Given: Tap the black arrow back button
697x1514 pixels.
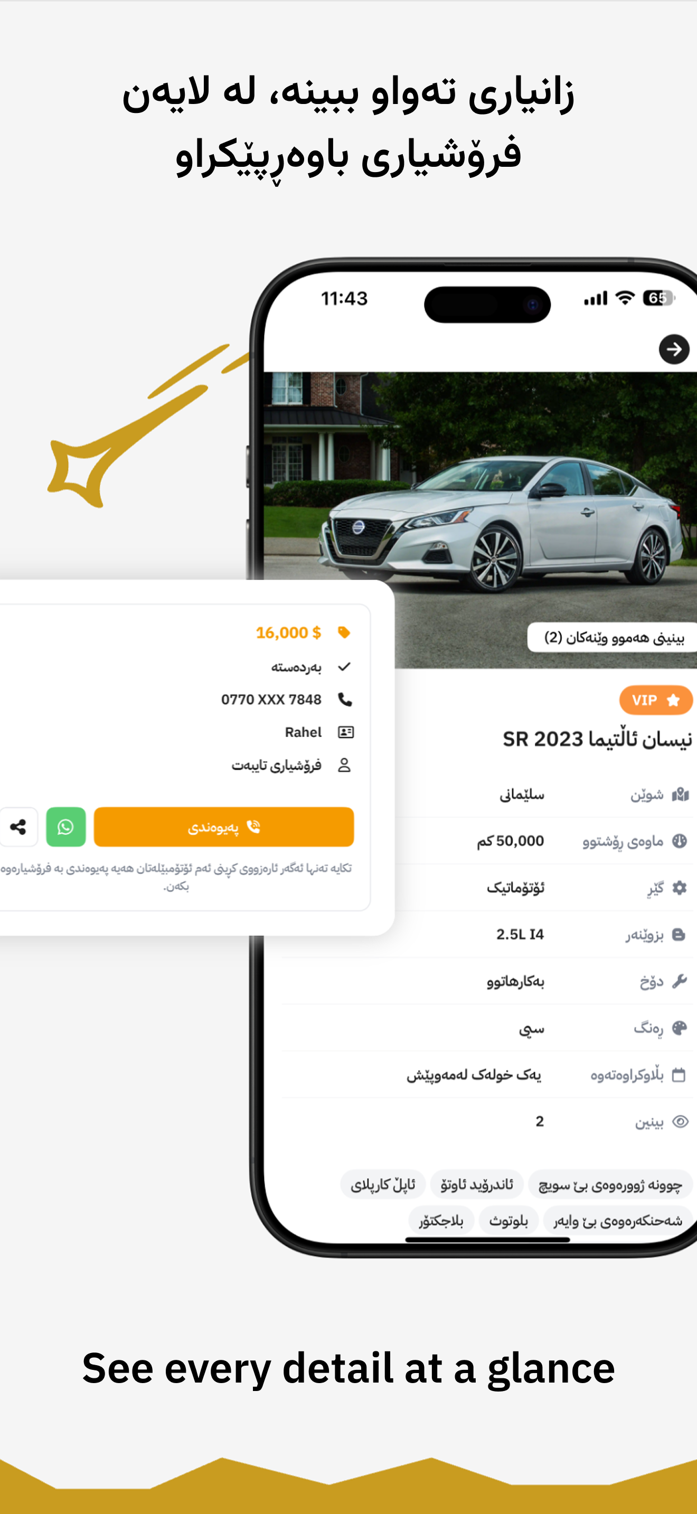Looking at the screenshot, I should [x=673, y=349].
